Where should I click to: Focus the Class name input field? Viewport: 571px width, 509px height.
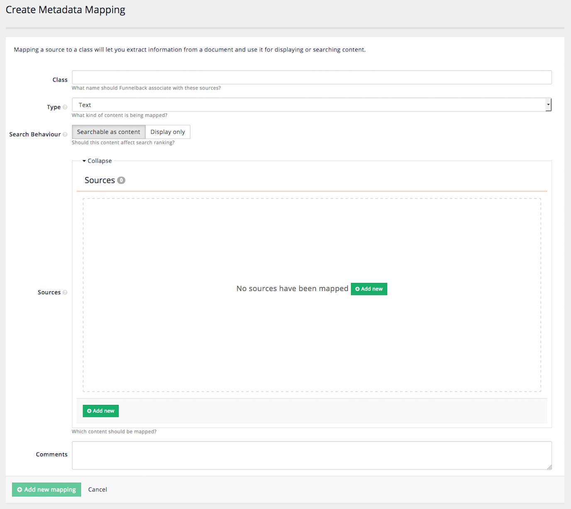click(311, 78)
